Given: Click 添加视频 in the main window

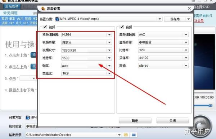Looking at the screenshot, I should (x=12, y=6).
